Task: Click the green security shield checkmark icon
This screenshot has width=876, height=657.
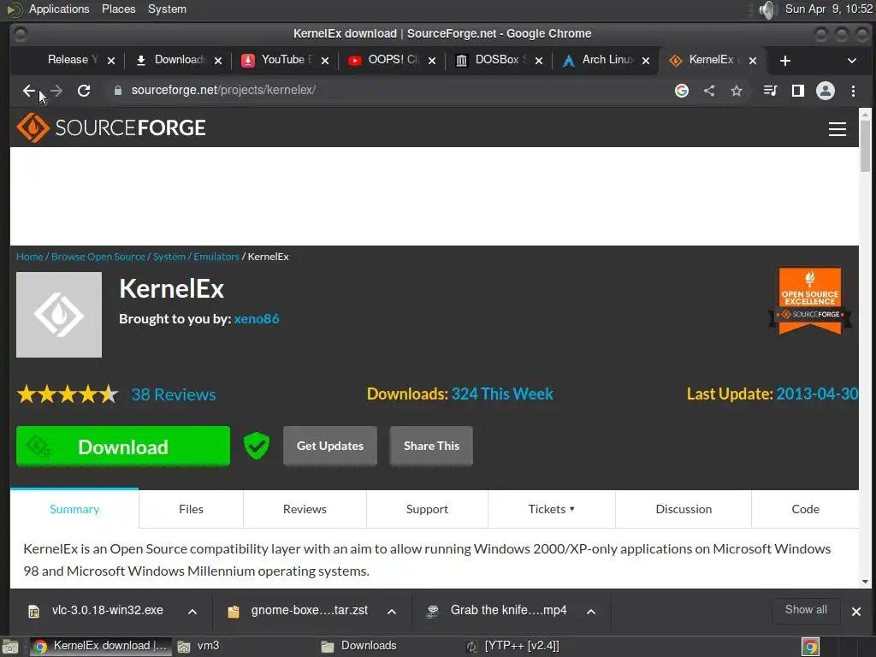Action: tap(257, 446)
